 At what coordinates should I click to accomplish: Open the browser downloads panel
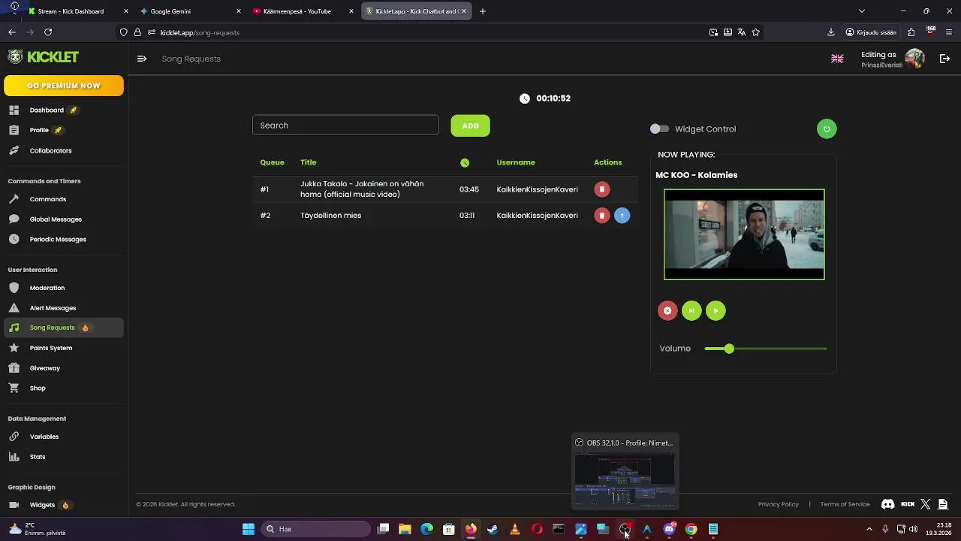point(831,32)
